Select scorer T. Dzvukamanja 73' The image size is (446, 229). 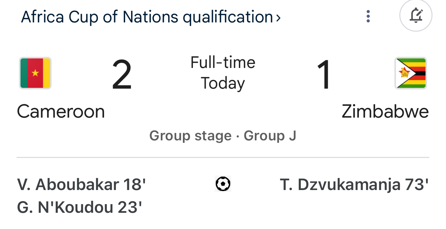tap(354, 185)
